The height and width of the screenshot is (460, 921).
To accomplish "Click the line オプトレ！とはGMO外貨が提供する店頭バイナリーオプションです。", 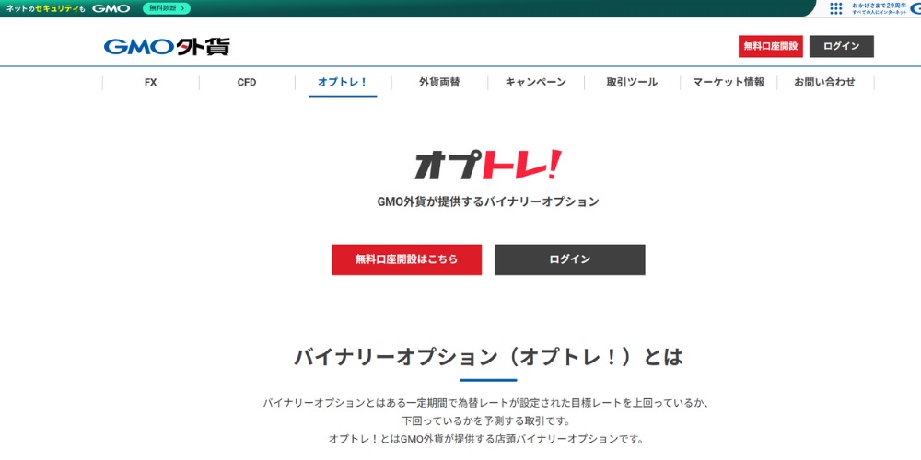I will pyautogui.click(x=488, y=439).
